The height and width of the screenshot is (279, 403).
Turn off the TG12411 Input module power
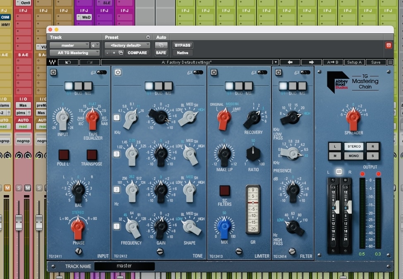pyautogui.click(x=53, y=72)
